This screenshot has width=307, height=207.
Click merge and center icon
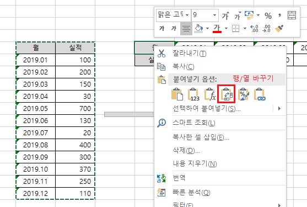[x=292, y=15]
